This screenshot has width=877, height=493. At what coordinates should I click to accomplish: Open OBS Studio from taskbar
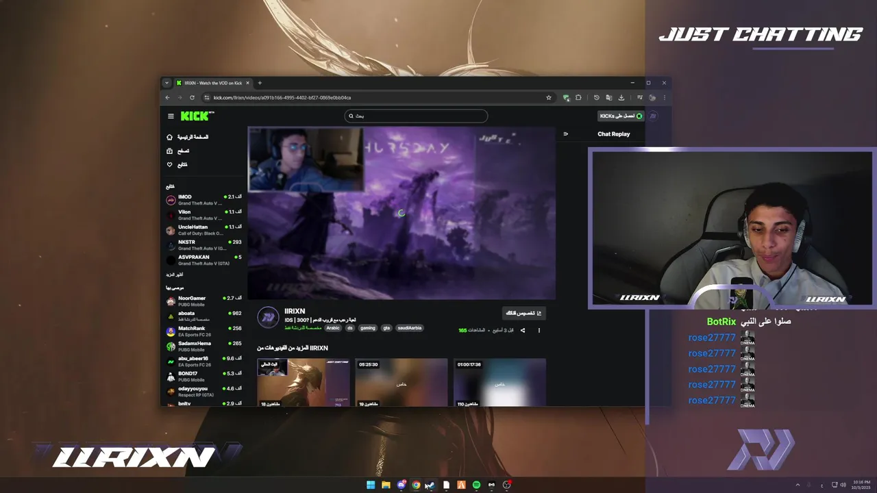pyautogui.click(x=506, y=485)
